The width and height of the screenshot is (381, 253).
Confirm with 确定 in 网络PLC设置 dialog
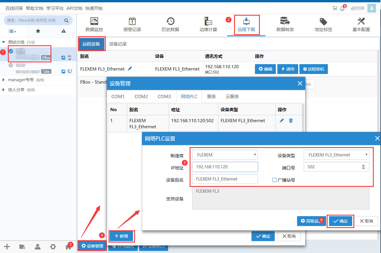[x=340, y=221]
